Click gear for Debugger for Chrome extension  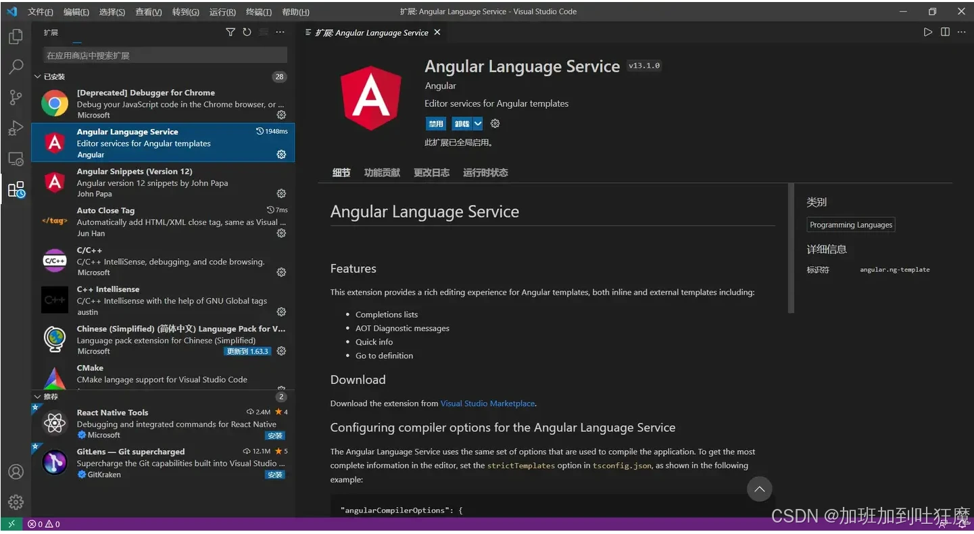pos(281,115)
